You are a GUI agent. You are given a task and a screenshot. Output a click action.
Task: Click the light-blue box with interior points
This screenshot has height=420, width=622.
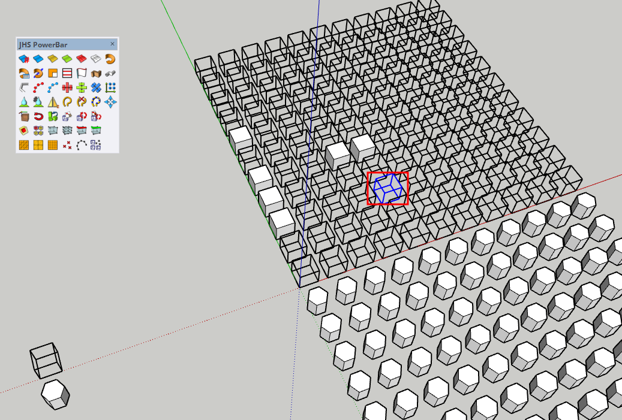(x=67, y=131)
